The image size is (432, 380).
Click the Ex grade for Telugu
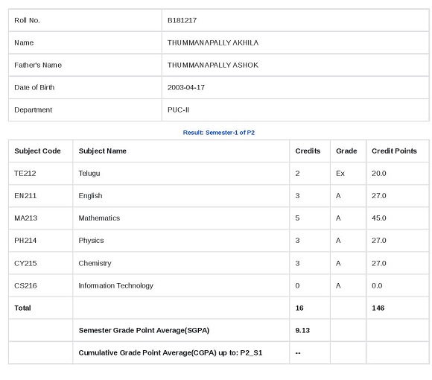[340, 174]
